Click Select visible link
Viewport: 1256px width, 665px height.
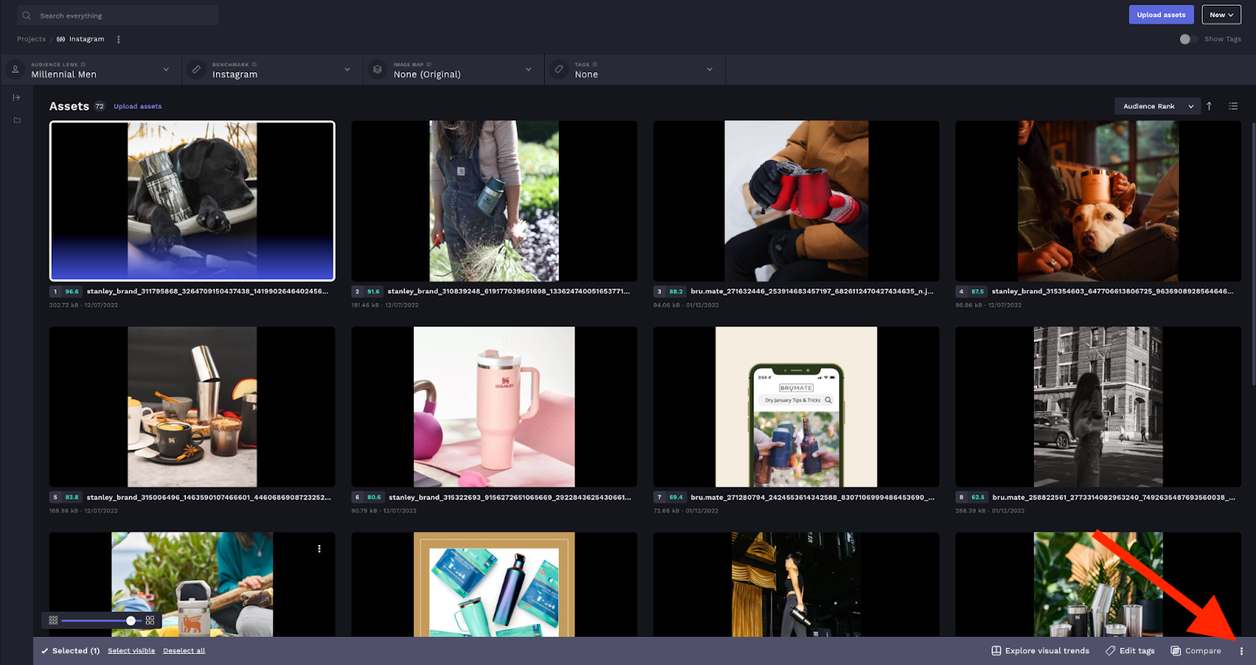pyautogui.click(x=131, y=651)
